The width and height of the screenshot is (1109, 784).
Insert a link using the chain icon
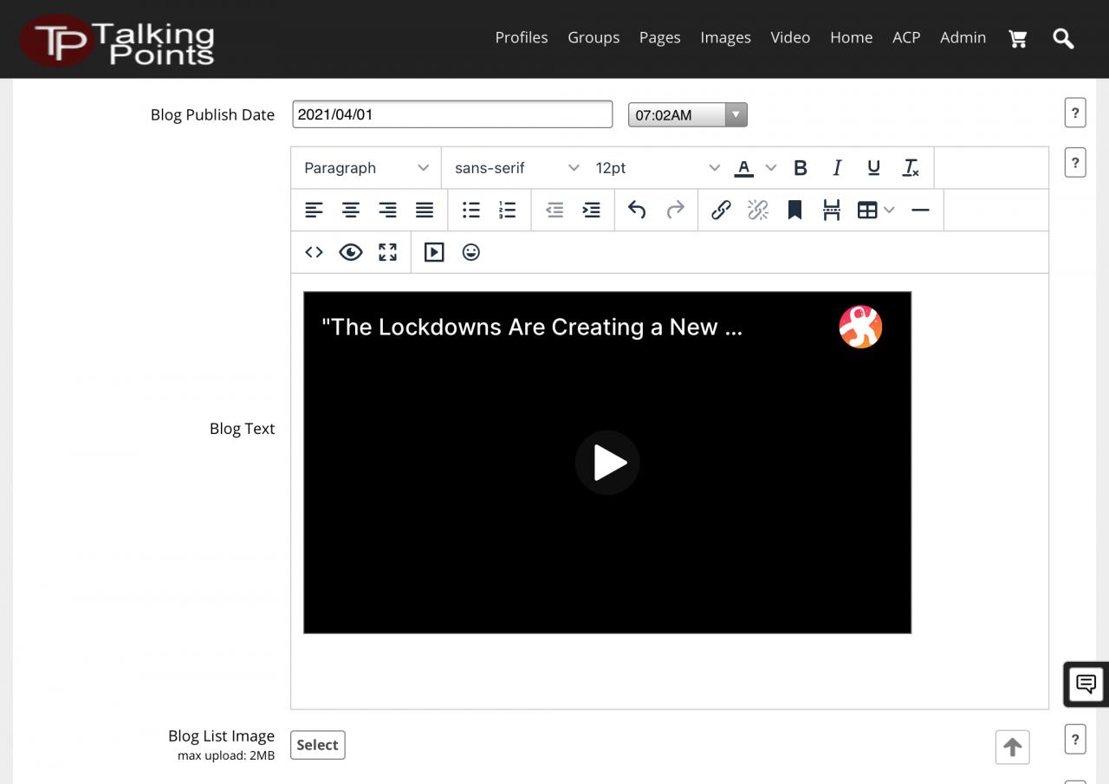coord(721,210)
